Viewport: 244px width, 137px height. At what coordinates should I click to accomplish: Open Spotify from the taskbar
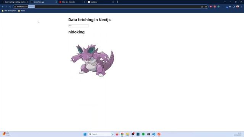pyautogui.click(x=143, y=134)
